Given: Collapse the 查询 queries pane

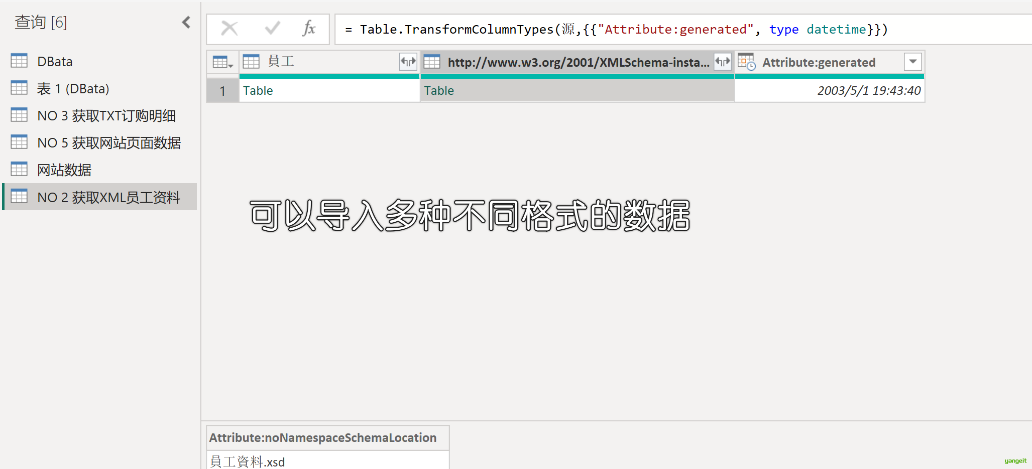Looking at the screenshot, I should pyautogui.click(x=186, y=22).
